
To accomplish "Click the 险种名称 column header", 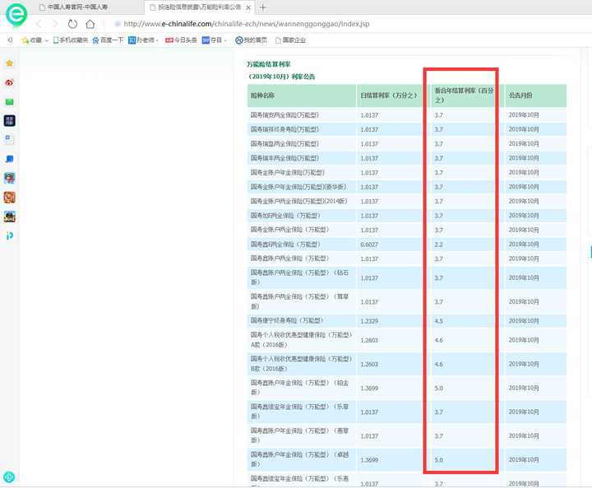I will [301, 95].
